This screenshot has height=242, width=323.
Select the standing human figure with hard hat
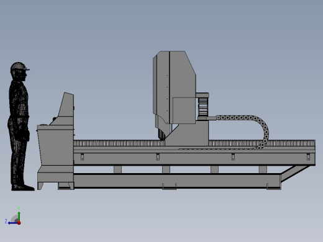click(20, 126)
